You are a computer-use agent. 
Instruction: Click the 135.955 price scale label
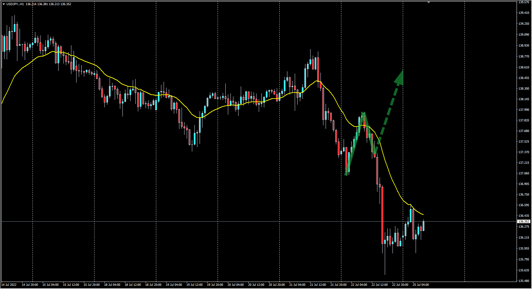524,249
